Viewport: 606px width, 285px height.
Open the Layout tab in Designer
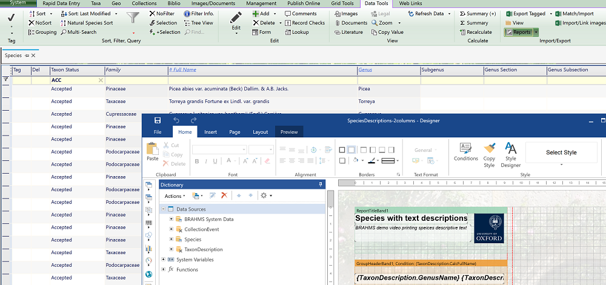[x=260, y=132]
